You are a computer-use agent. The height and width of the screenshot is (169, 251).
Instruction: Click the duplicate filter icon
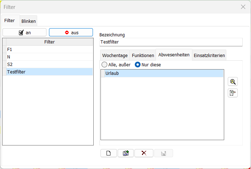click(x=126, y=153)
